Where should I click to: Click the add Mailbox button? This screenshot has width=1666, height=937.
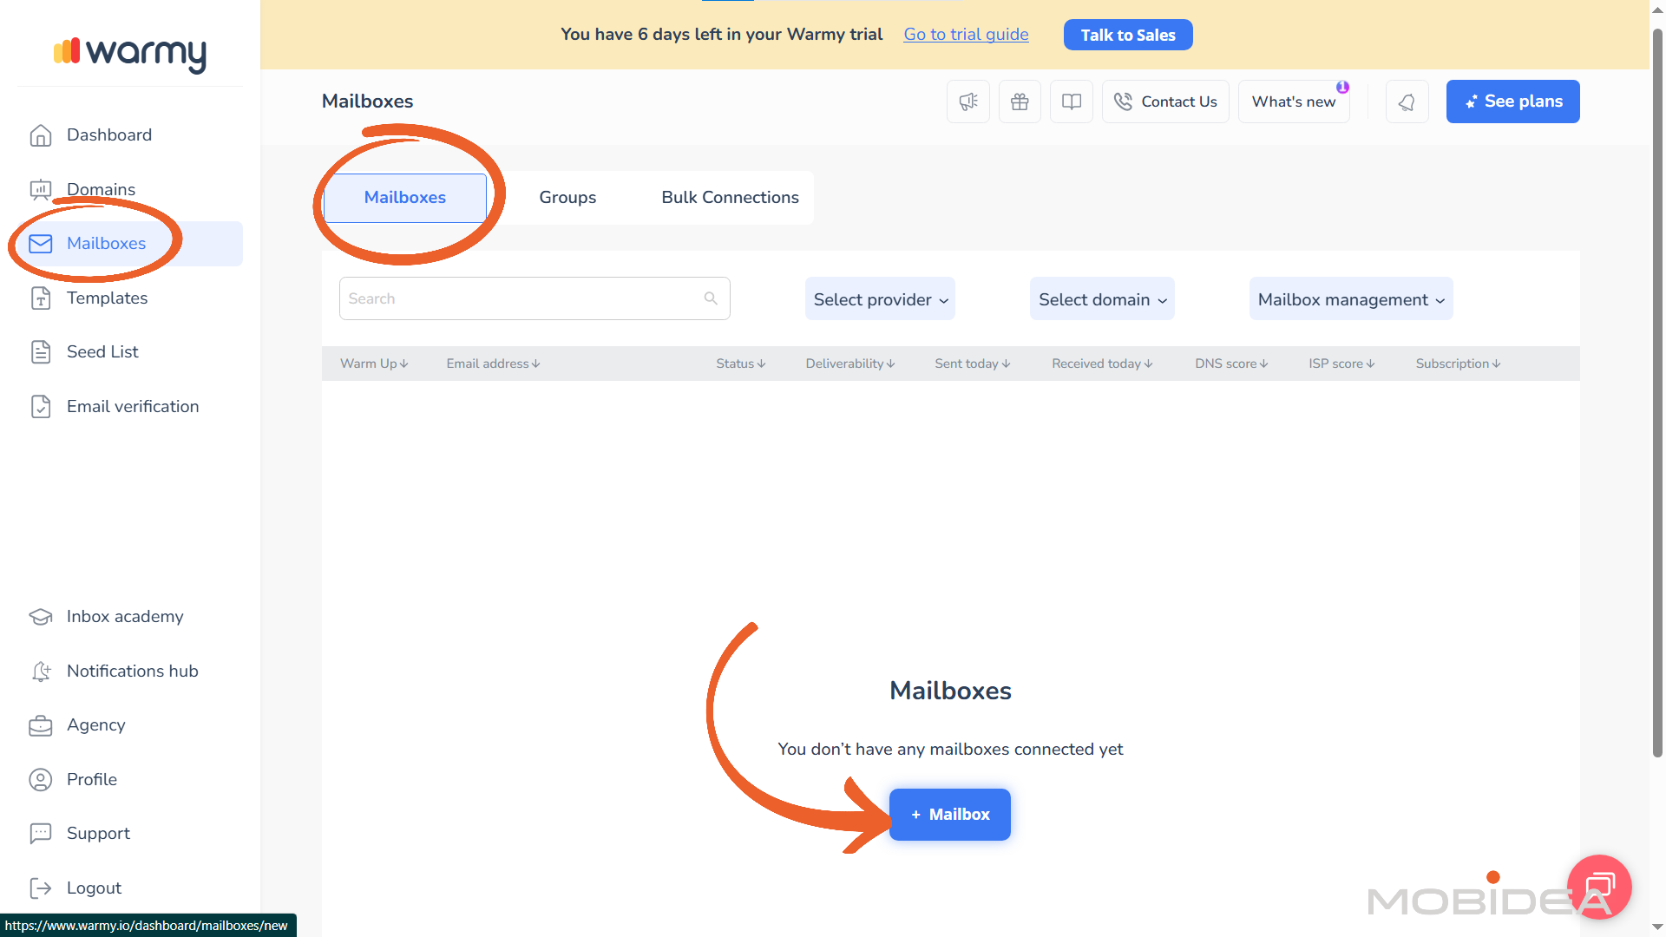[950, 815]
